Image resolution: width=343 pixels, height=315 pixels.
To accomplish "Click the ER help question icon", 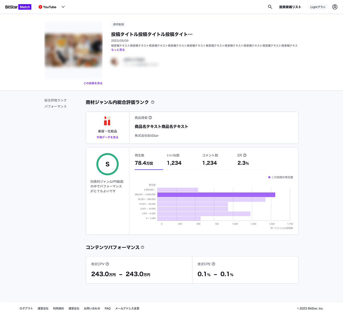I will pyautogui.click(x=245, y=155).
